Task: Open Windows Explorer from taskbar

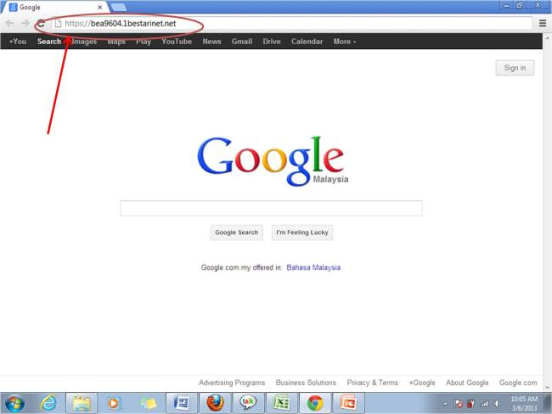Action: tap(82, 403)
